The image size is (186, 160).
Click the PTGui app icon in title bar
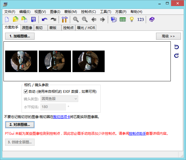point(5,4)
